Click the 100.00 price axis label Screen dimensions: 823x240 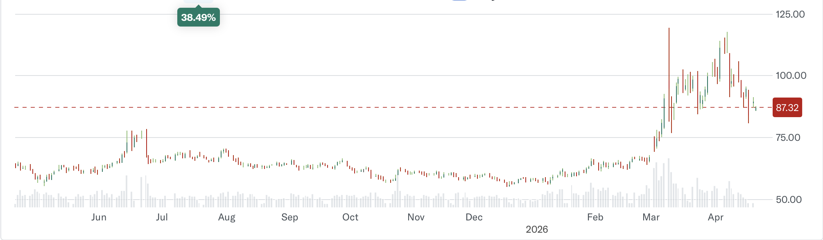pos(791,76)
